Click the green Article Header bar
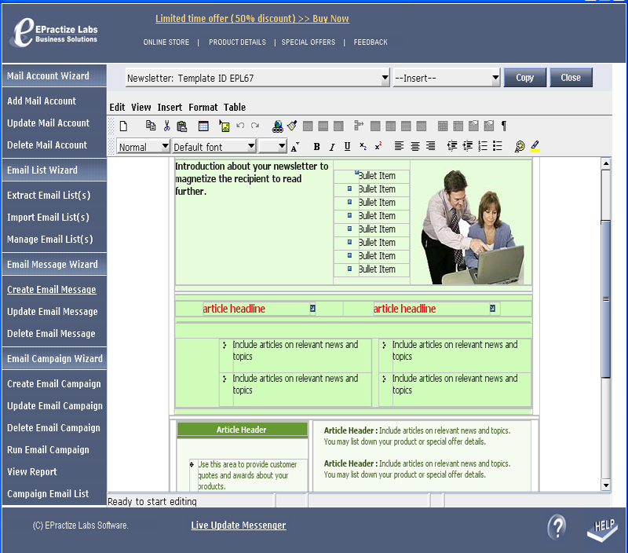628x553 pixels. [242, 430]
